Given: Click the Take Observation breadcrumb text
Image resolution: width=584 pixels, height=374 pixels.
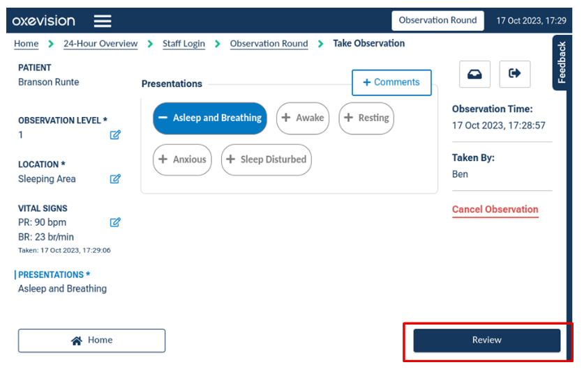Looking at the screenshot, I should pyautogui.click(x=368, y=43).
